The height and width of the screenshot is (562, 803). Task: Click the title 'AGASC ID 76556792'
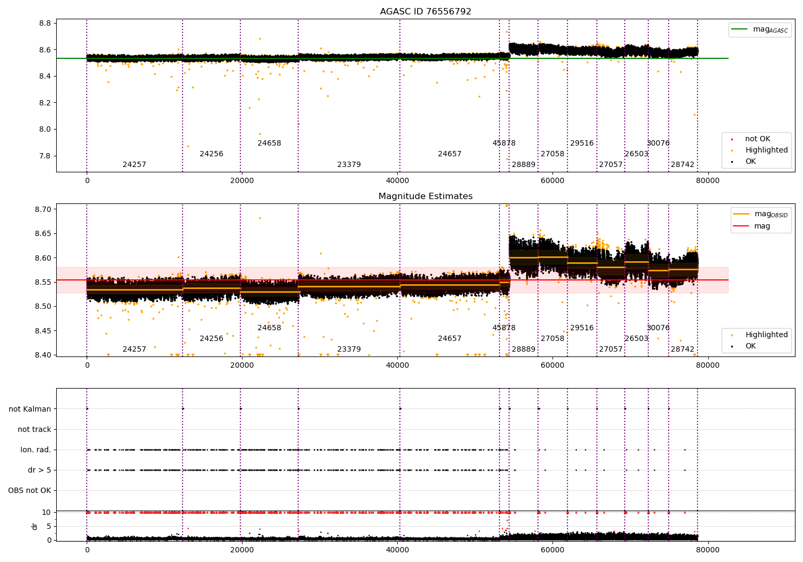426,12
